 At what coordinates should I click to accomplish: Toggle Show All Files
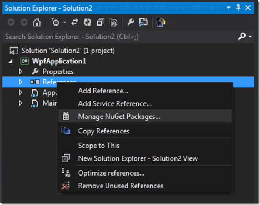(x=113, y=22)
